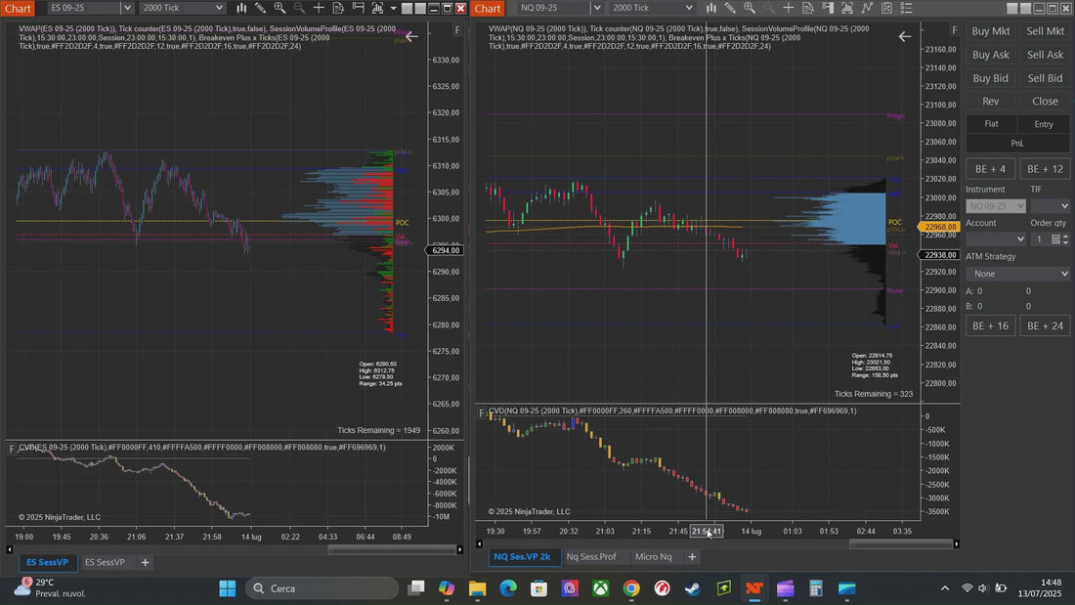Switch to the Micro Nq tab
1075x605 pixels.
tap(654, 557)
